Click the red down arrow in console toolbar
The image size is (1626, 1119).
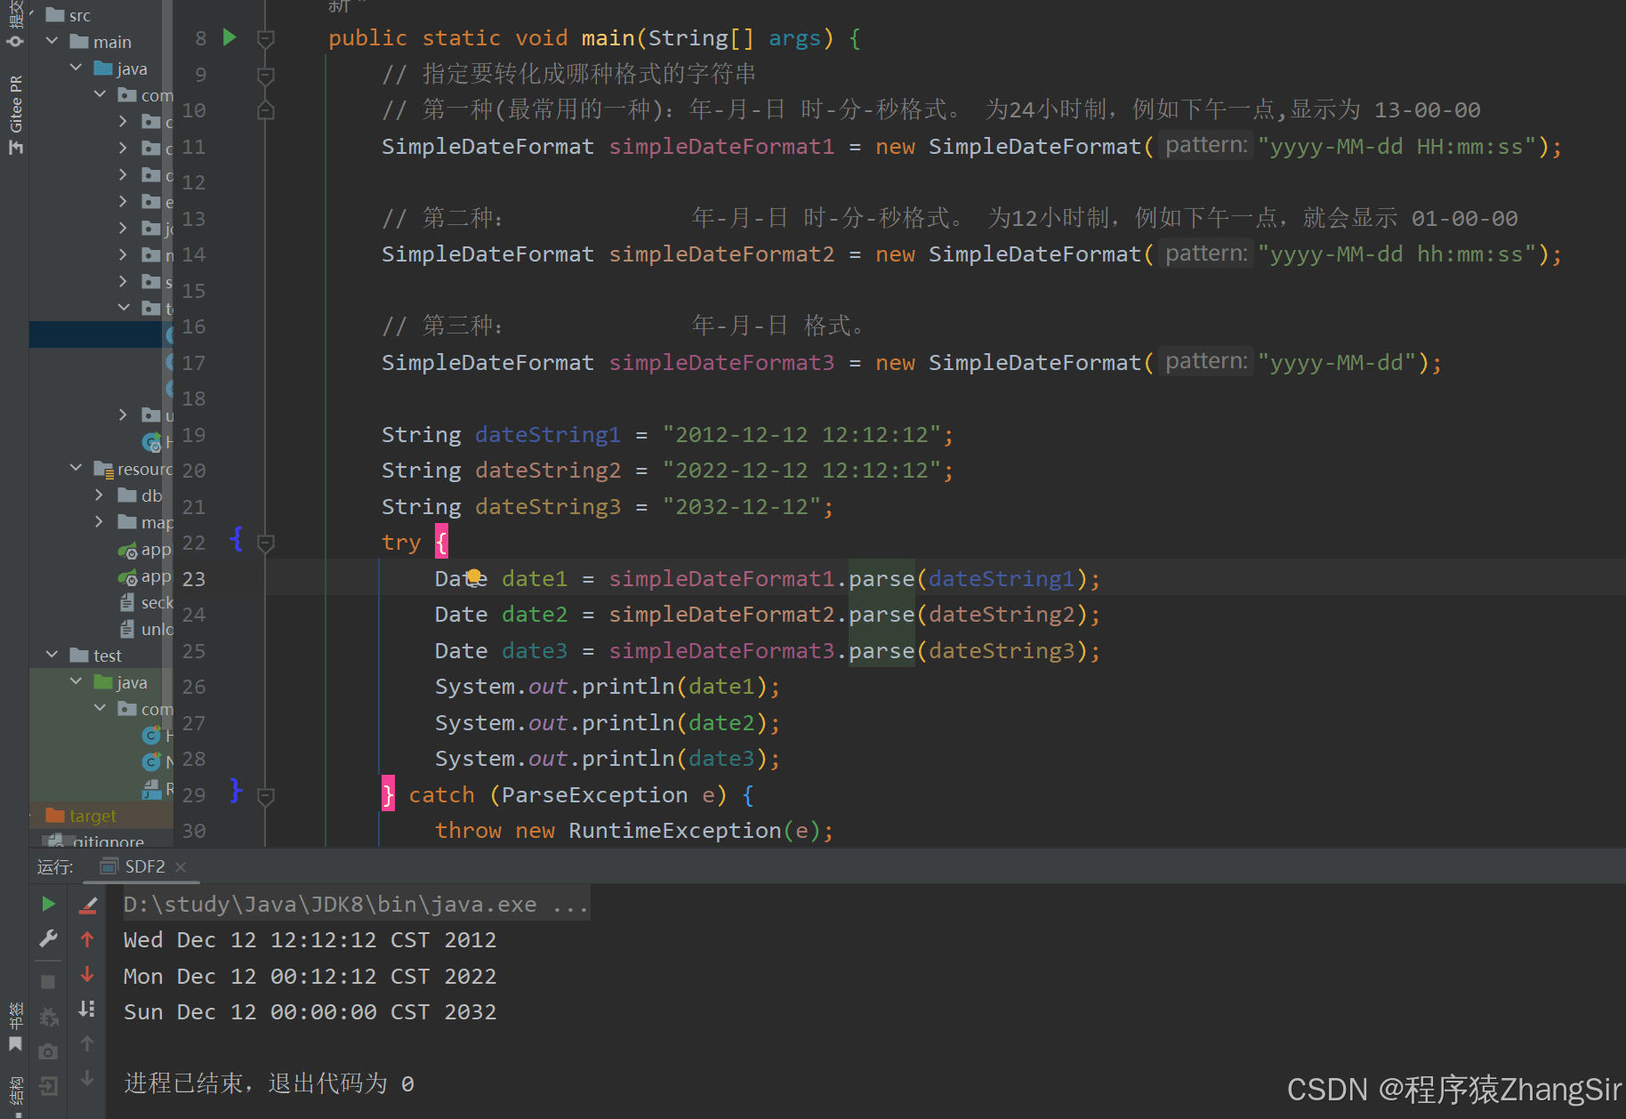click(87, 974)
